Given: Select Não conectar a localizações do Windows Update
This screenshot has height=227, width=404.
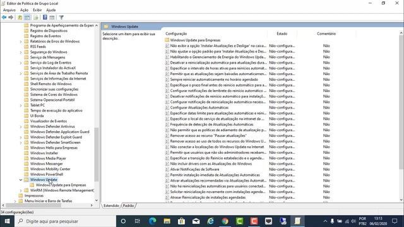Looking at the screenshot, I should [217, 147].
